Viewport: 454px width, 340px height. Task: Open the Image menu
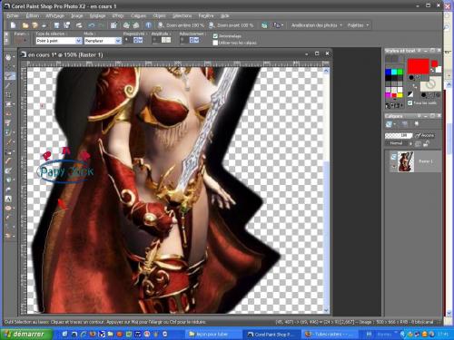click(x=77, y=15)
